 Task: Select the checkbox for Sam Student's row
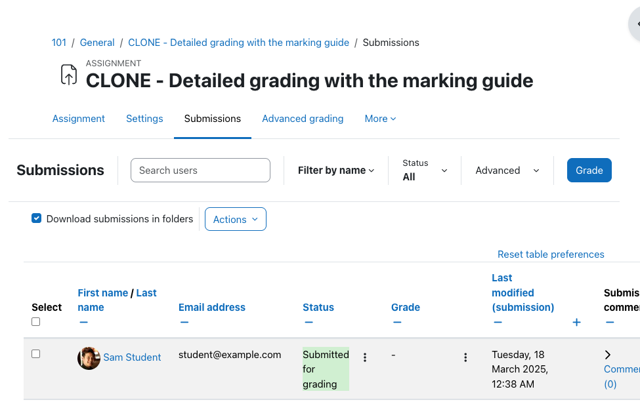pos(36,354)
